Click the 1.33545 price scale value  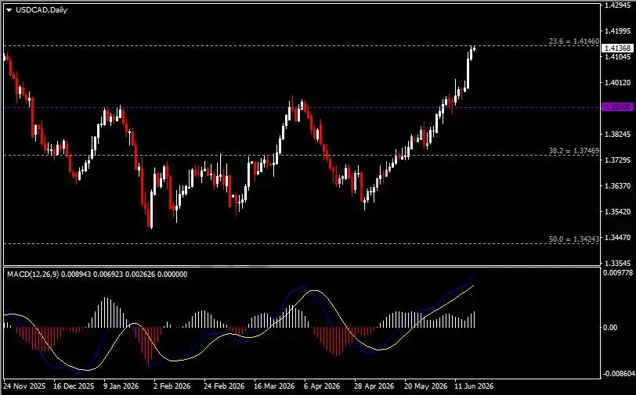(x=618, y=263)
